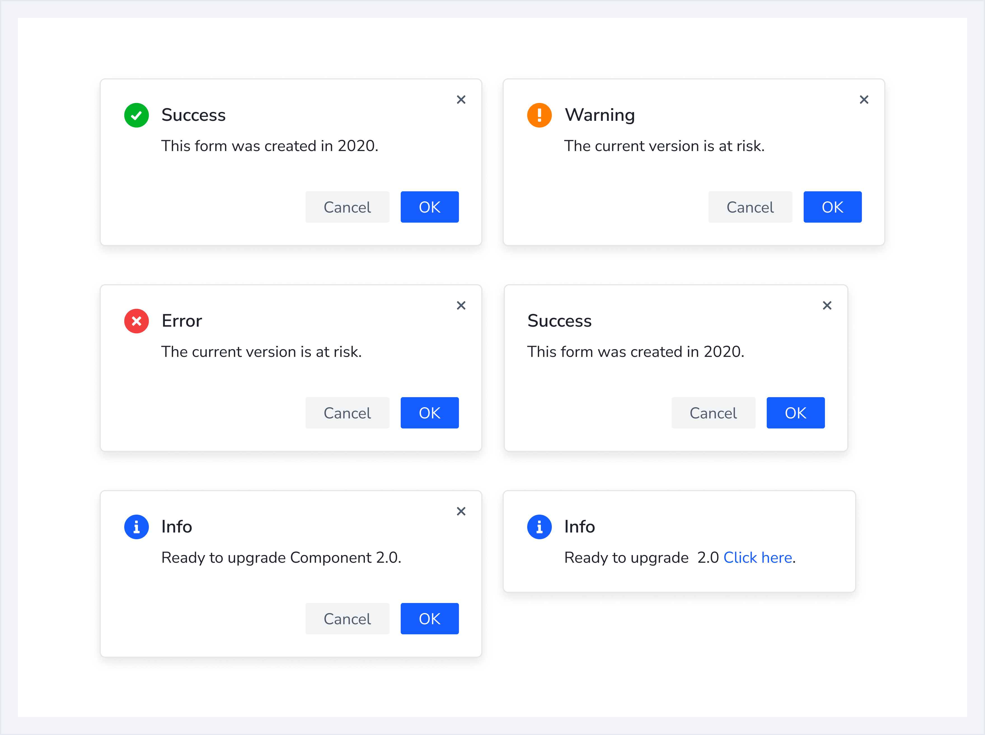
Task: Confirm OK in the Error dialog
Action: click(x=429, y=413)
